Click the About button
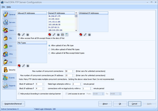Image resolution: width=158 pixels, height=111 pixels. click(105, 104)
